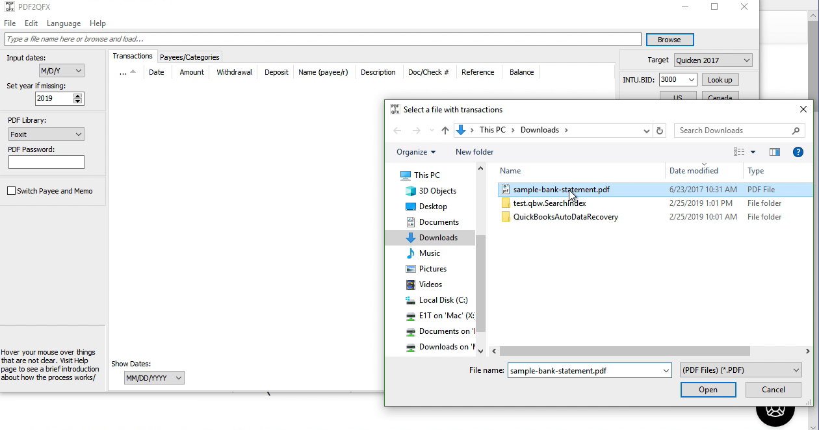Select Desktop in the sidebar

point(433,207)
